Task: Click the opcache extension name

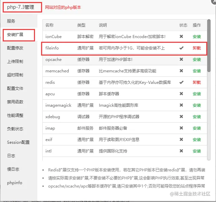Action: click(53, 60)
